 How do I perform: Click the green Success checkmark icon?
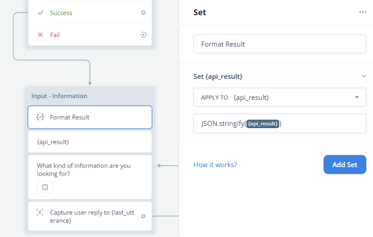point(41,13)
